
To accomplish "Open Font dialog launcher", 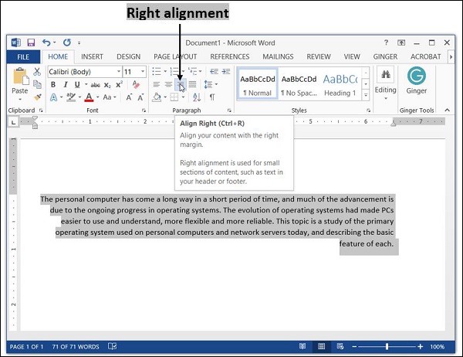I will coord(144,110).
